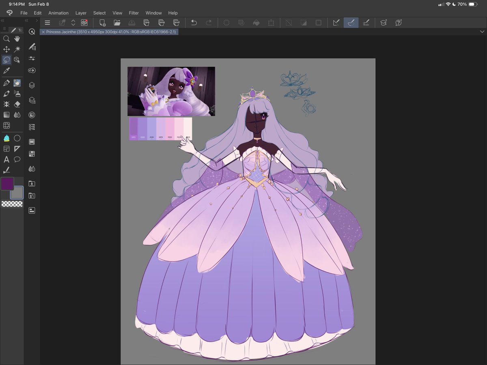487x365 pixels.
Task: Select the Figure ellipse tool
Action: [17, 138]
